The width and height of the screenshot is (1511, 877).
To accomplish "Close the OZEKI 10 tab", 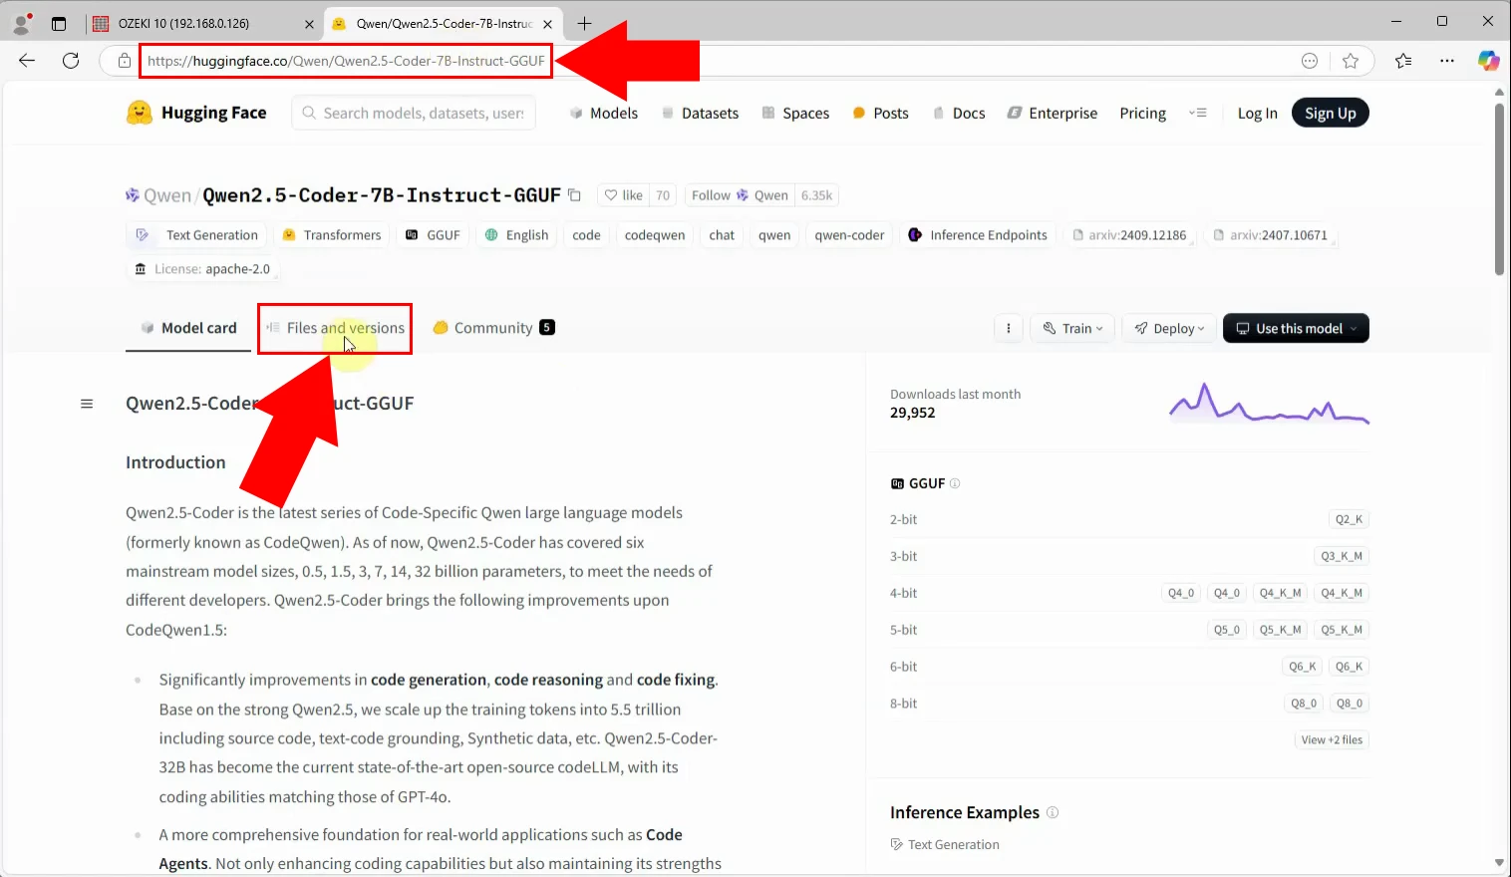I will coord(309,24).
